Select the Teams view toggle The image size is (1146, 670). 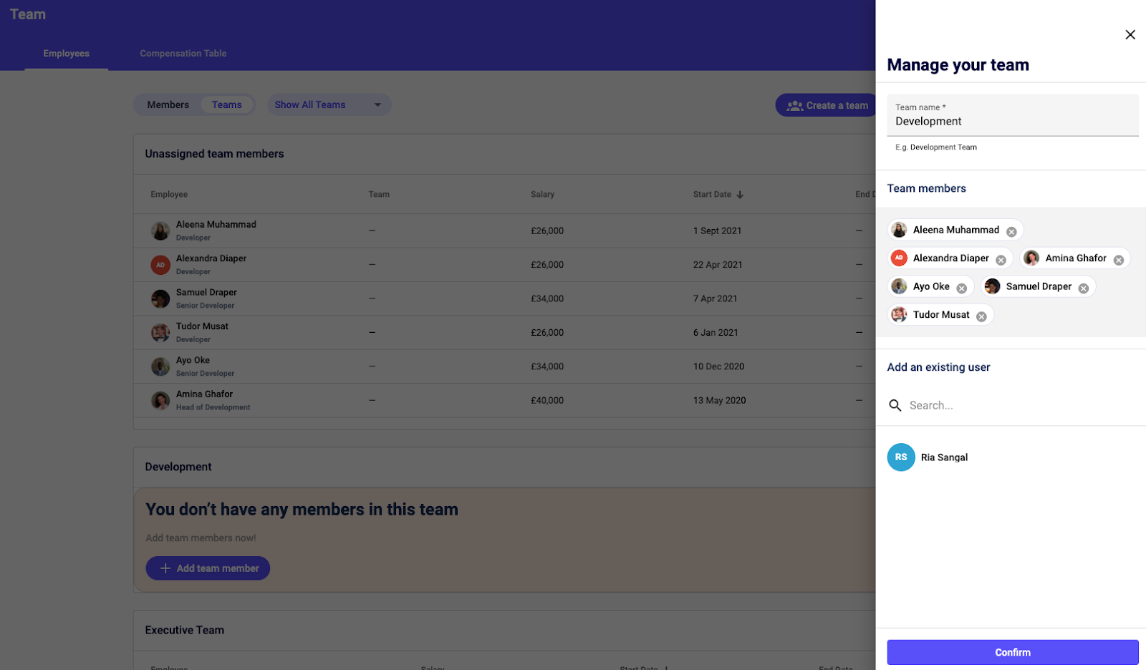[x=226, y=105]
